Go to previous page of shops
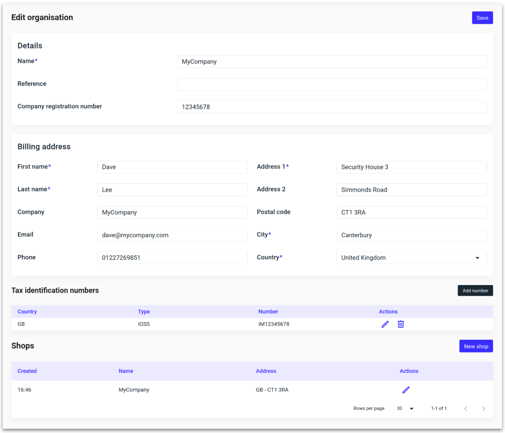The width and height of the screenshot is (505, 433). click(465, 408)
